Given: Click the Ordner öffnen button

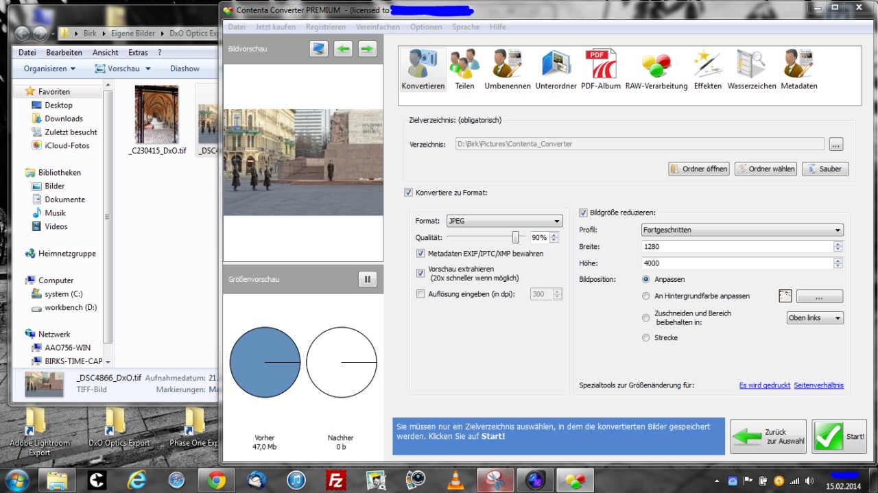Looking at the screenshot, I should (x=698, y=169).
